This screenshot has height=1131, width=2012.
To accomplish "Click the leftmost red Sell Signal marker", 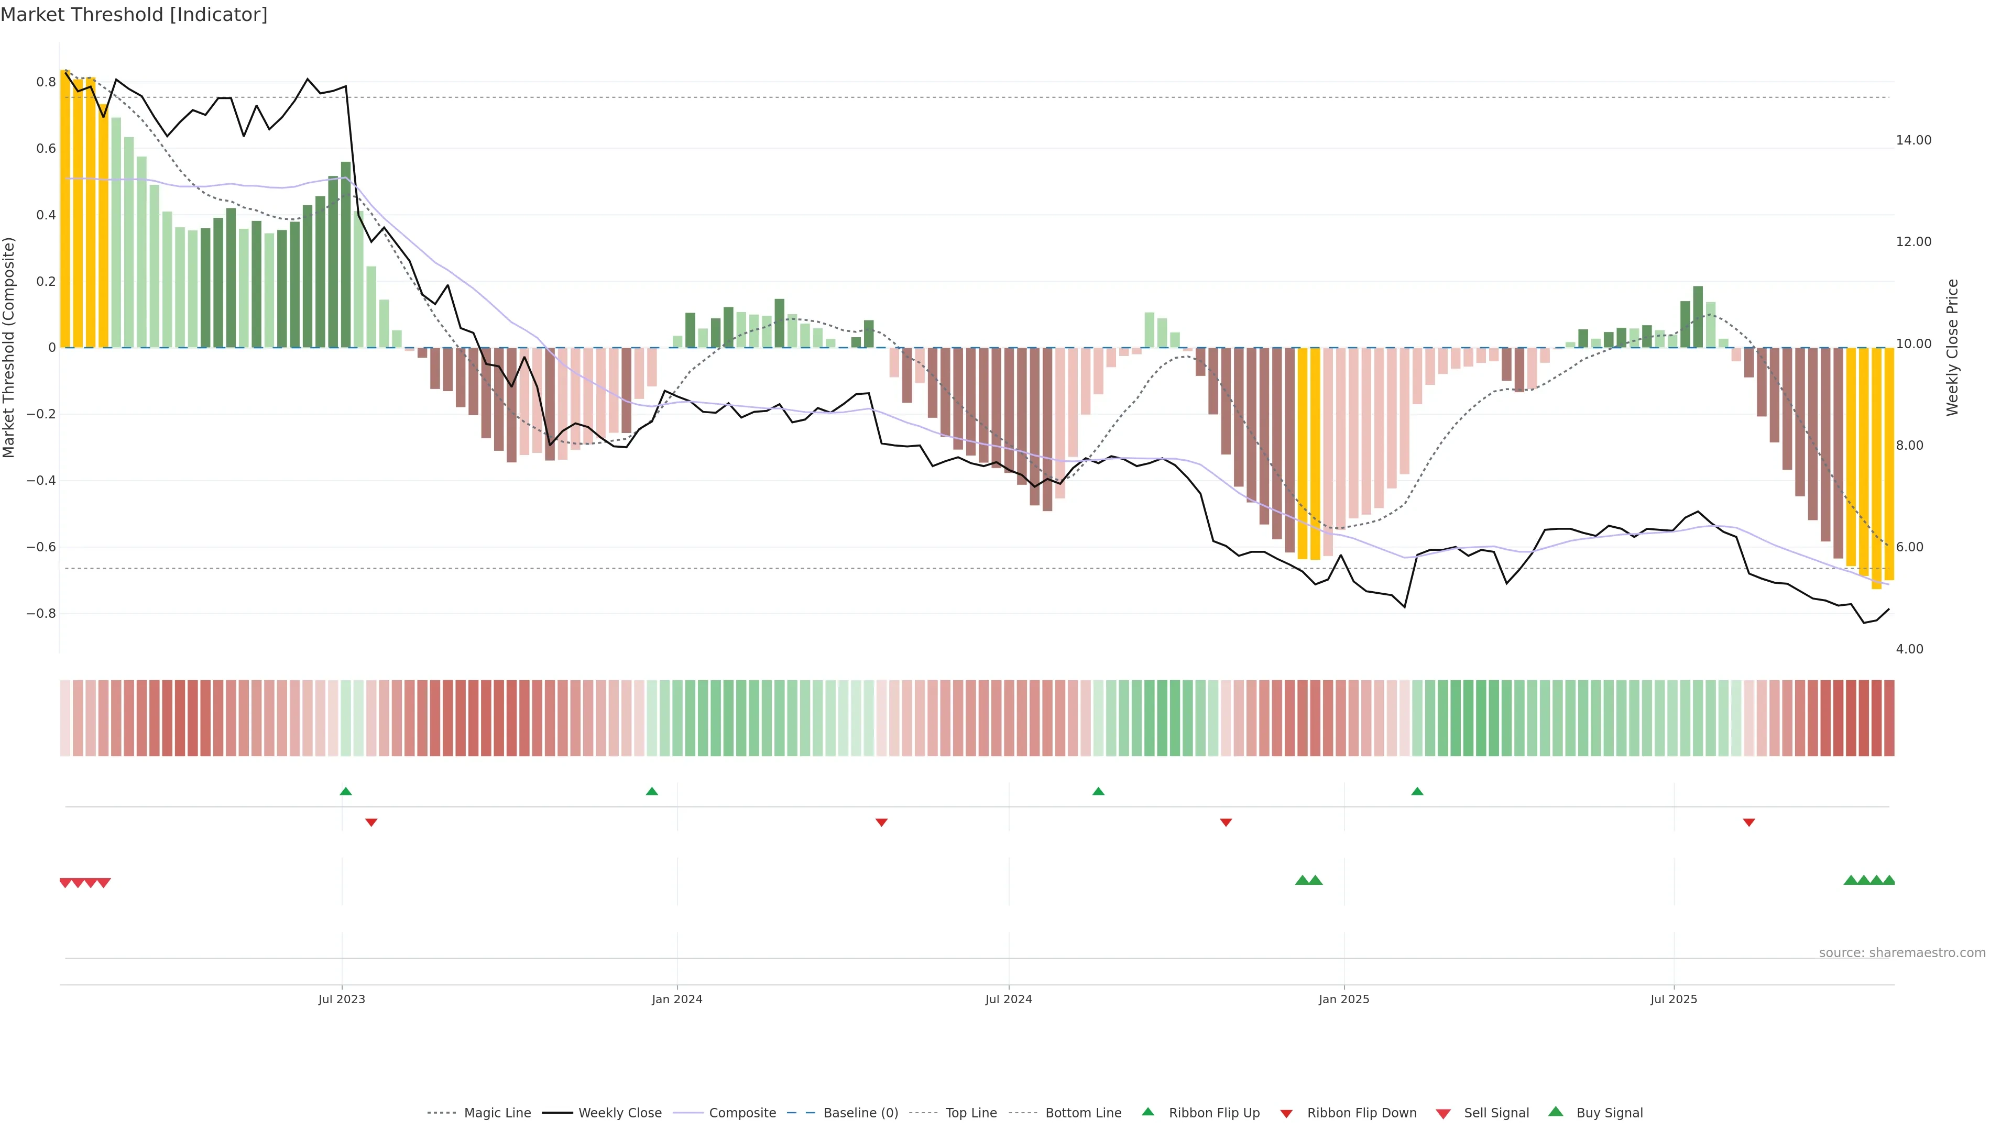I will [65, 883].
